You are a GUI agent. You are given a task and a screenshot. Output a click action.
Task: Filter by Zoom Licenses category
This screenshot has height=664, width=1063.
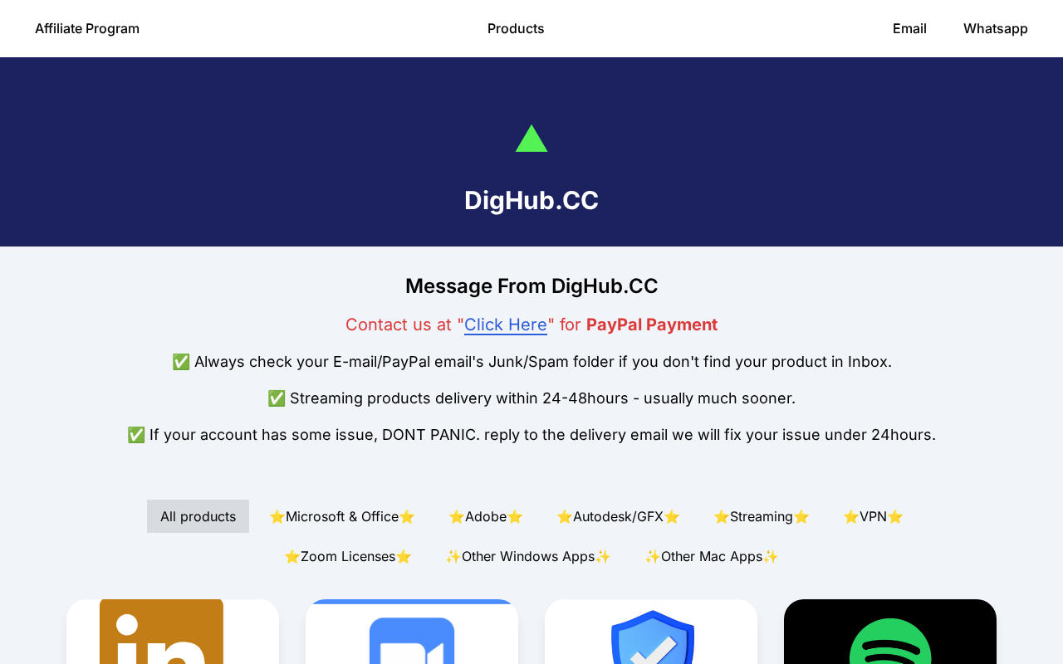(x=348, y=556)
